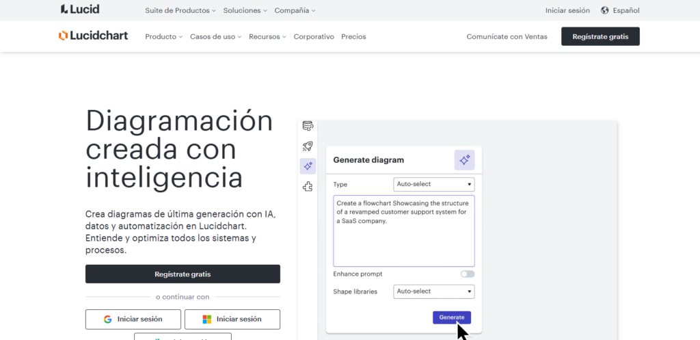
Task: Open the Shape libraries dropdown
Action: tap(433, 291)
